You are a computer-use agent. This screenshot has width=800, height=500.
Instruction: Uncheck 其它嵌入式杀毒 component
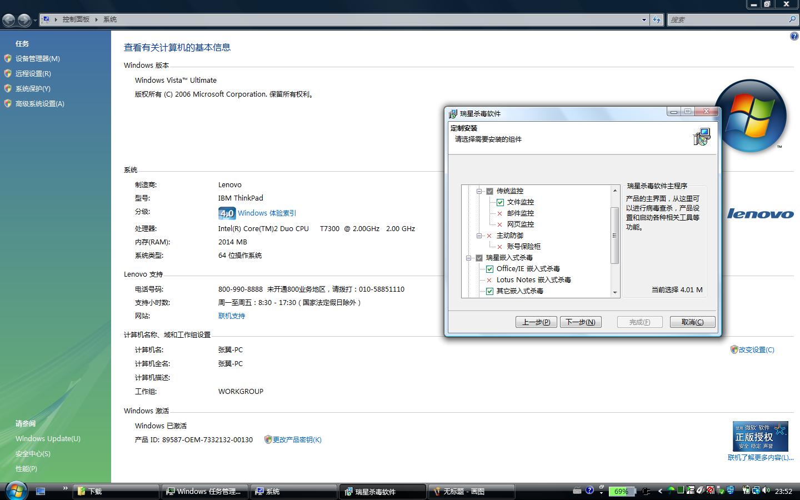(489, 291)
